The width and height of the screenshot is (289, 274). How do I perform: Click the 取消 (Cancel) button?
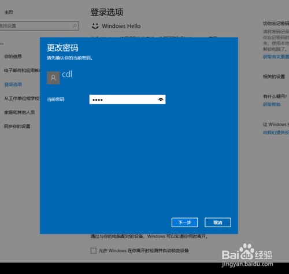coord(218,223)
